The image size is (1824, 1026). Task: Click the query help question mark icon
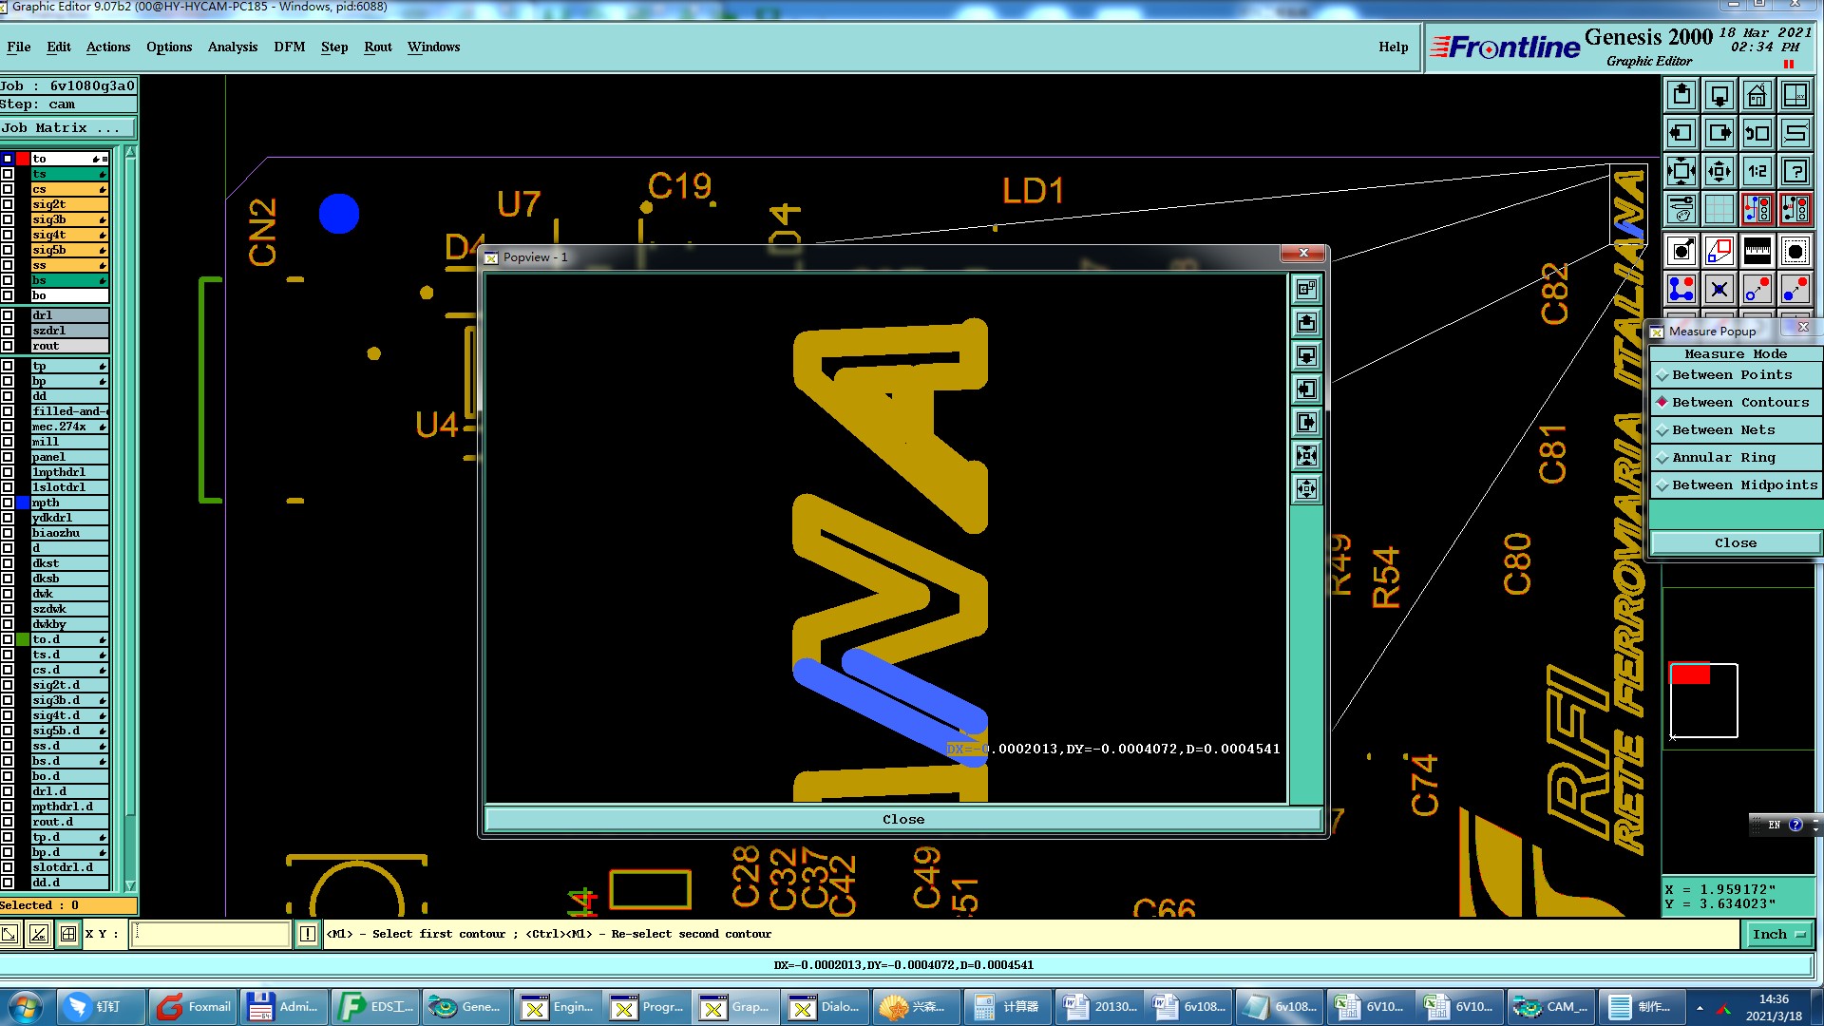1795,171
